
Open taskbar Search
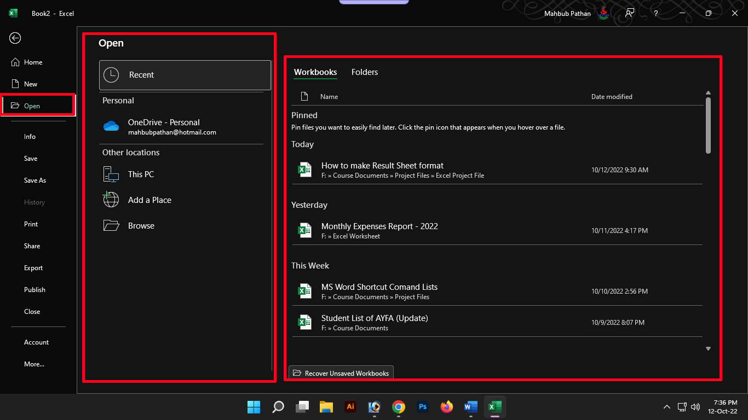pyautogui.click(x=278, y=407)
